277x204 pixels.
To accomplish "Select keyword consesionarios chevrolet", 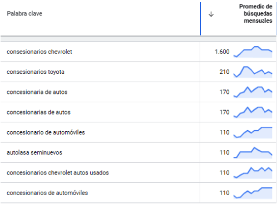I will click(39, 52).
